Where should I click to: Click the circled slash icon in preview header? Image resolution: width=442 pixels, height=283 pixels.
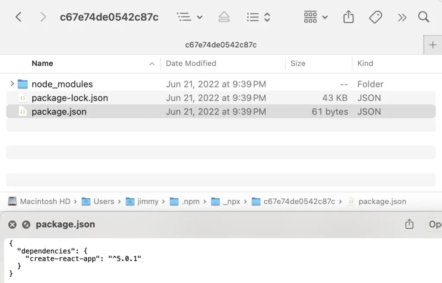(26, 224)
